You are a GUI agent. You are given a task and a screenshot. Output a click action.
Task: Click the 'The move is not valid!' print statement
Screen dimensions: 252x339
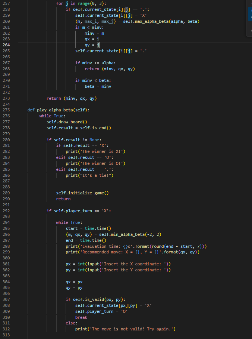coord(126,329)
